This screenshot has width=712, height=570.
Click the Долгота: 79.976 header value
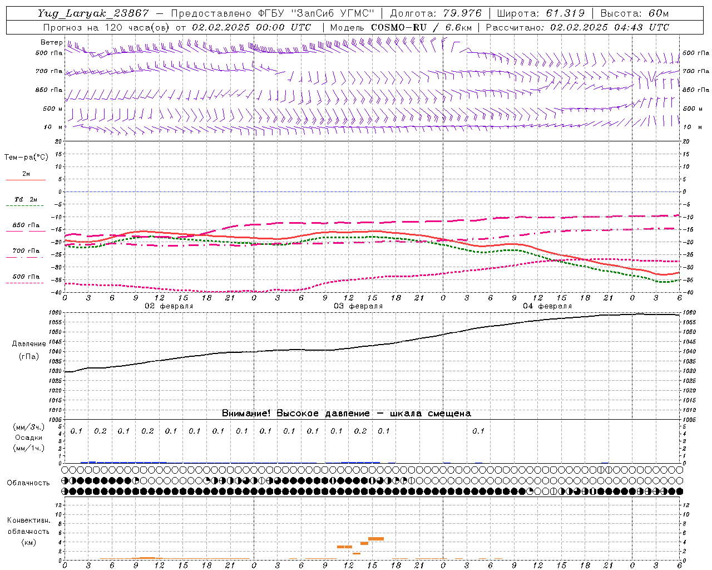click(436, 13)
